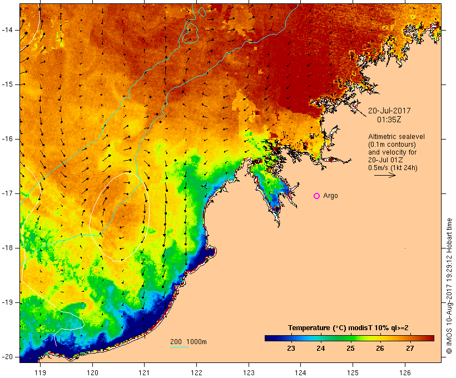
Task: Click the '27' colorbar tick label
Action: click(x=410, y=349)
